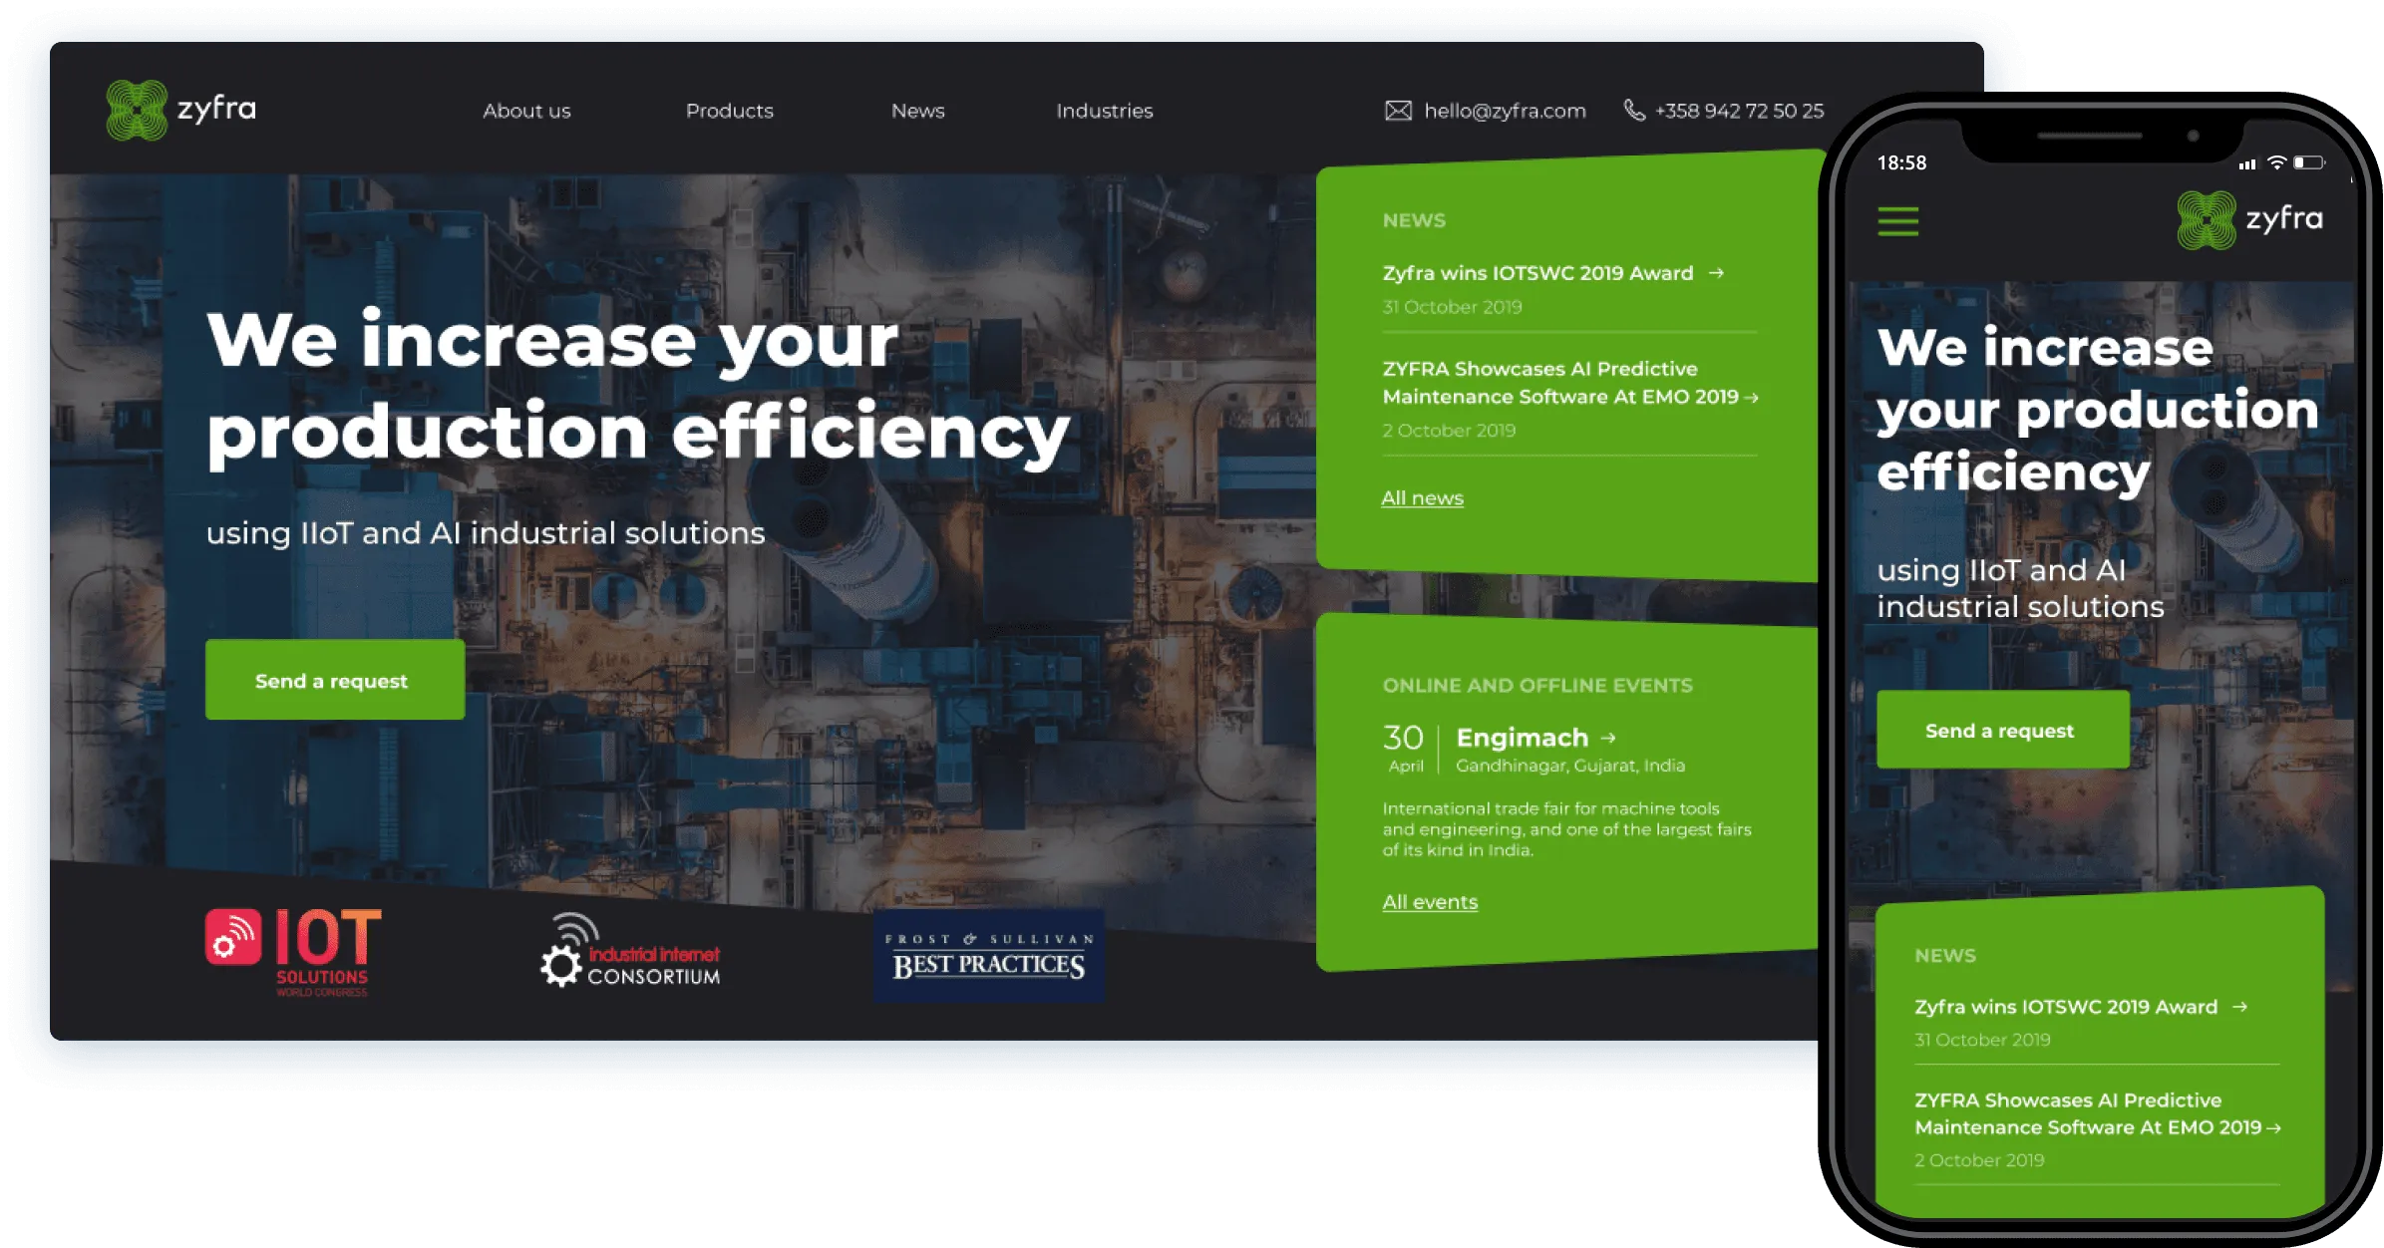Open phone ZYFRA Showcases AI Predictive article

2089,1113
